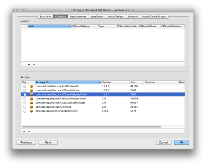Toggle optional checkbox for AvidCoreAudio receipt
This screenshot has height=166, width=206.
(x=25, y=86)
